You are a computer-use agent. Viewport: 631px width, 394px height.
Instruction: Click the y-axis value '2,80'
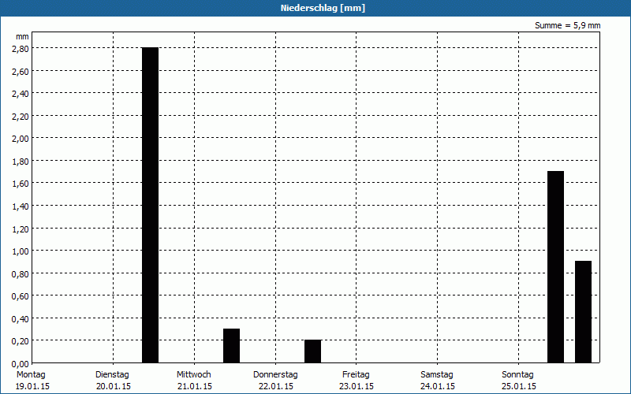(x=22, y=49)
